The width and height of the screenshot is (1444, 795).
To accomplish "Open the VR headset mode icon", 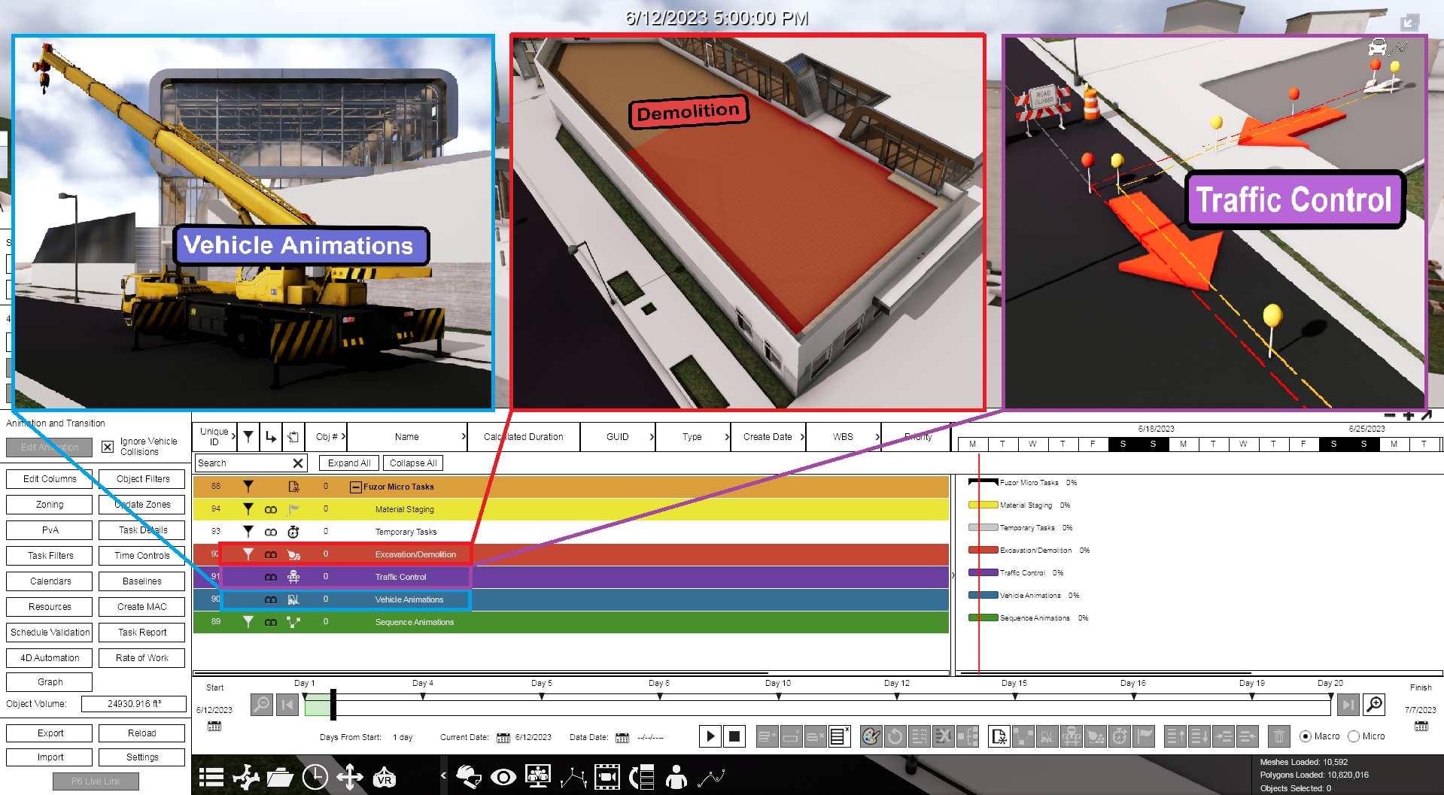I will (x=385, y=777).
